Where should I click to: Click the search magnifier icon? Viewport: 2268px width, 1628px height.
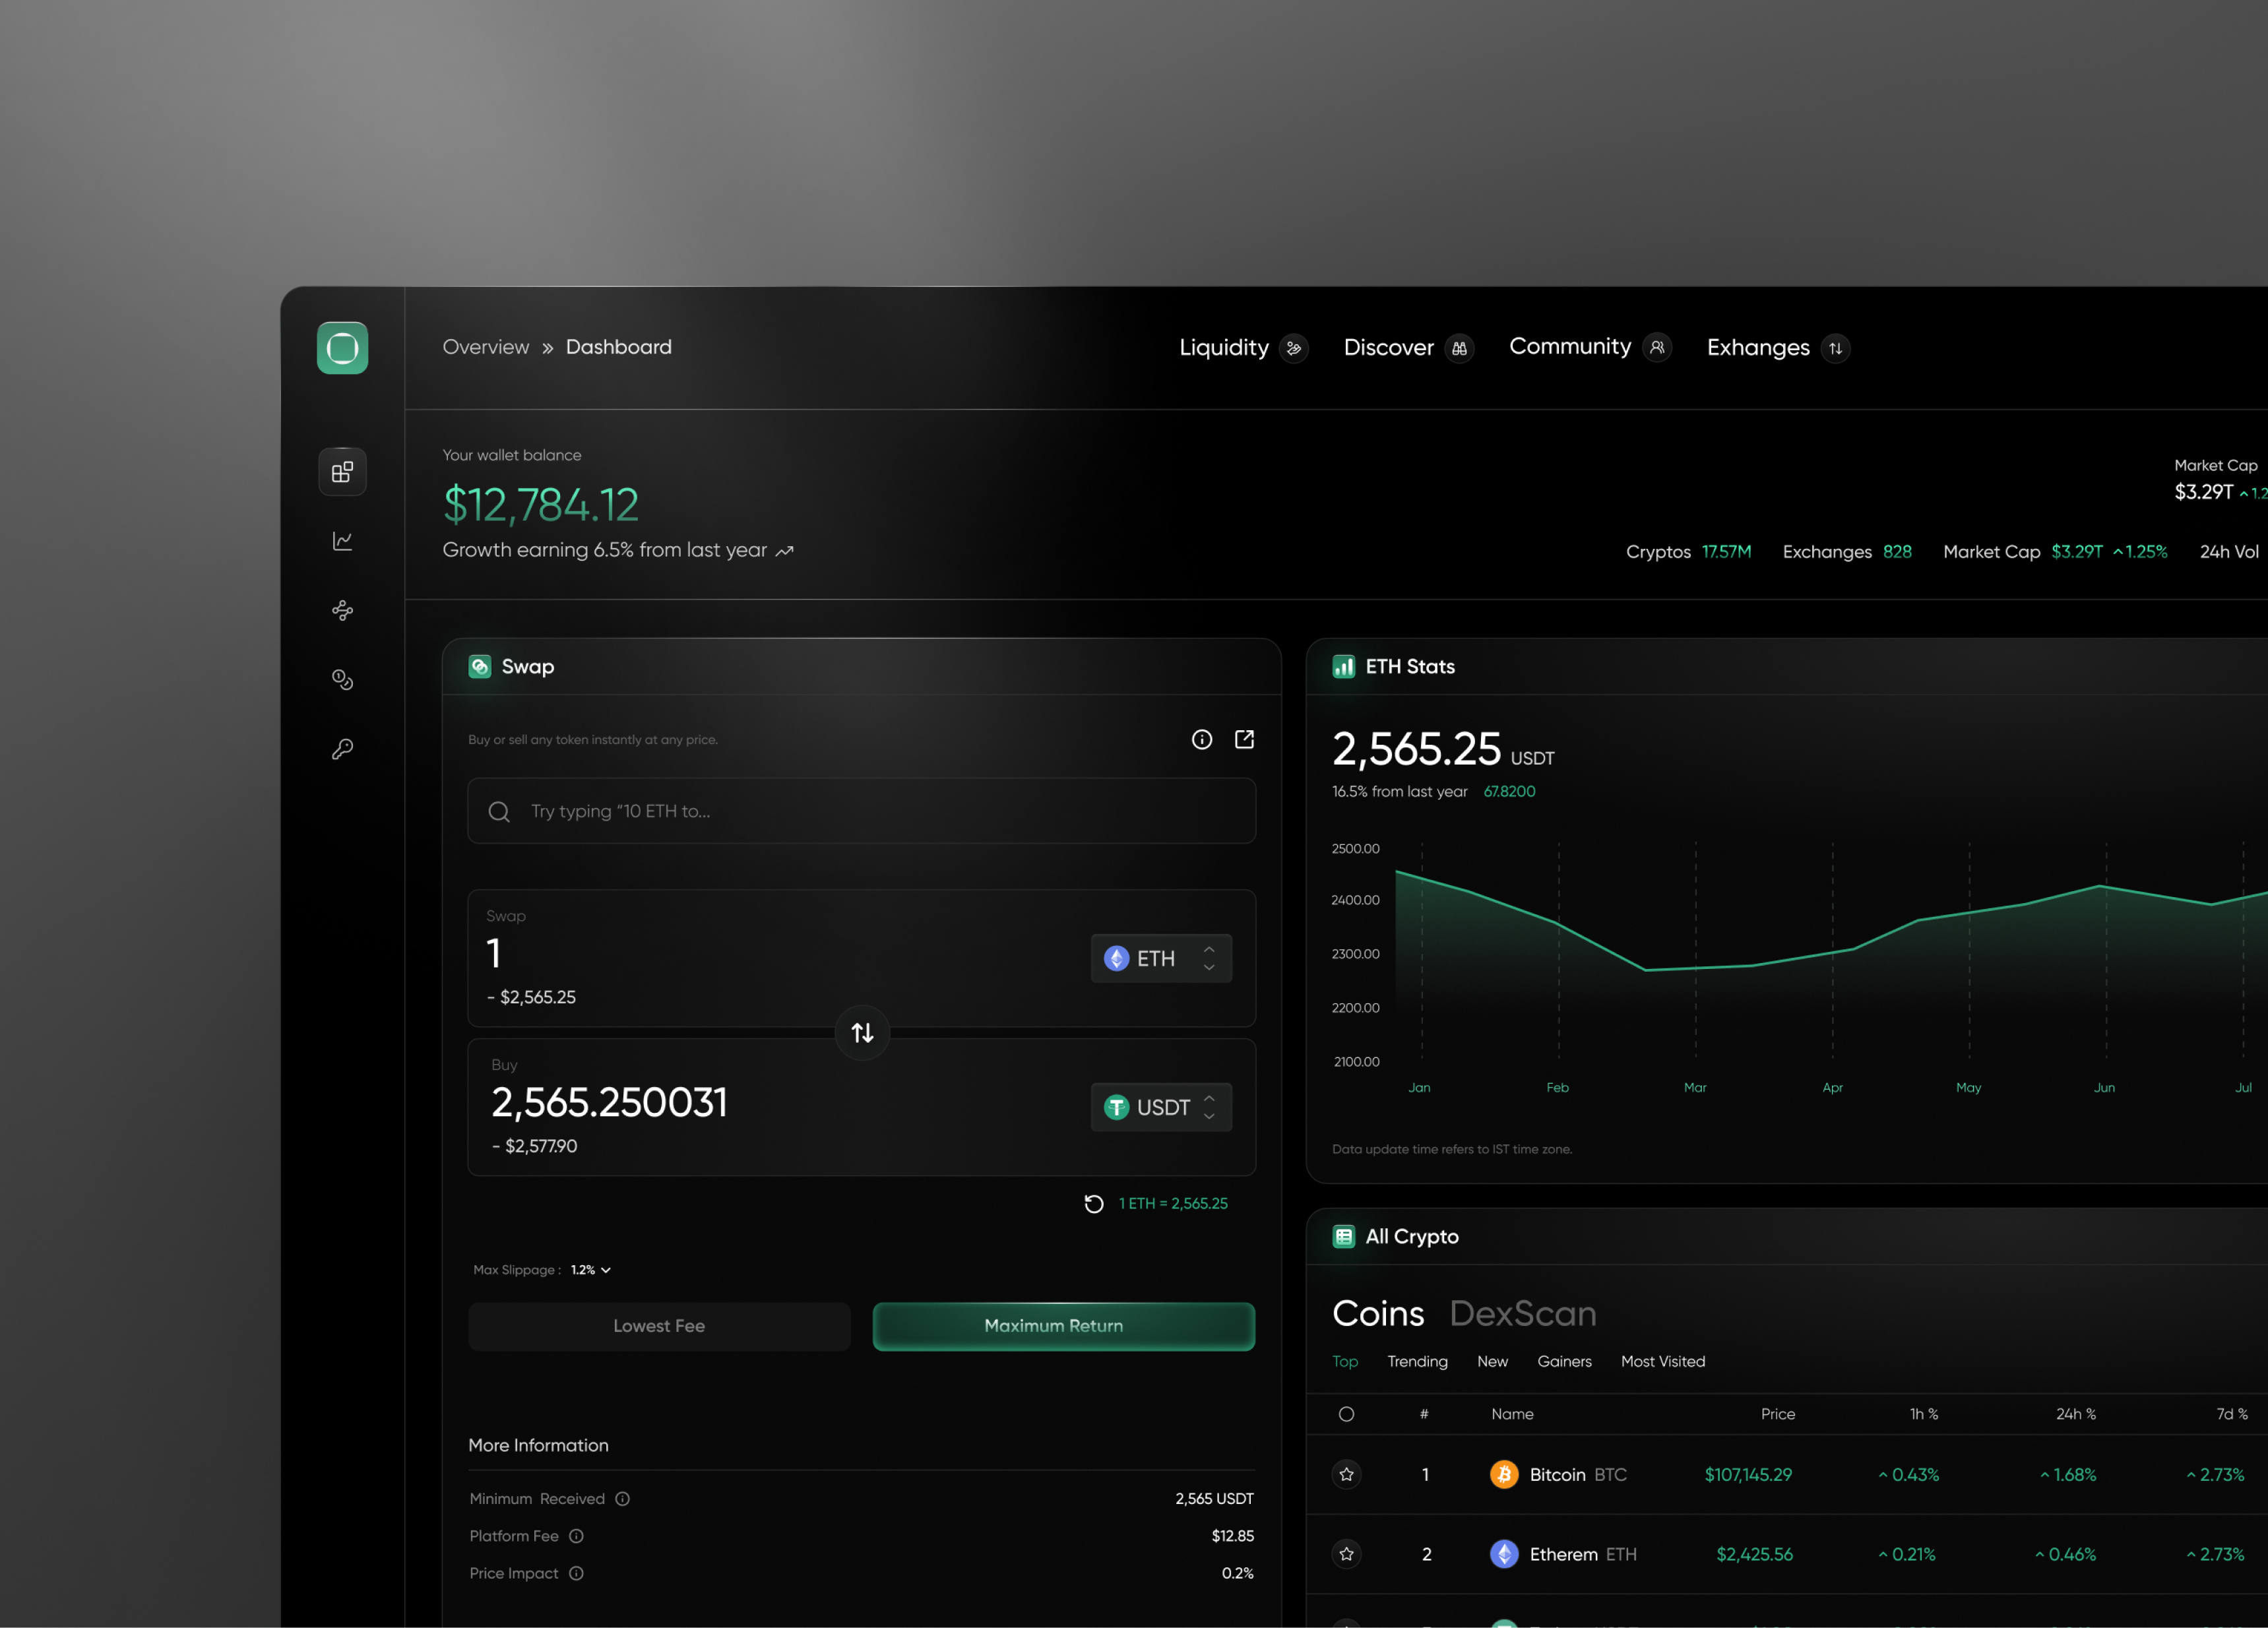coord(499,812)
